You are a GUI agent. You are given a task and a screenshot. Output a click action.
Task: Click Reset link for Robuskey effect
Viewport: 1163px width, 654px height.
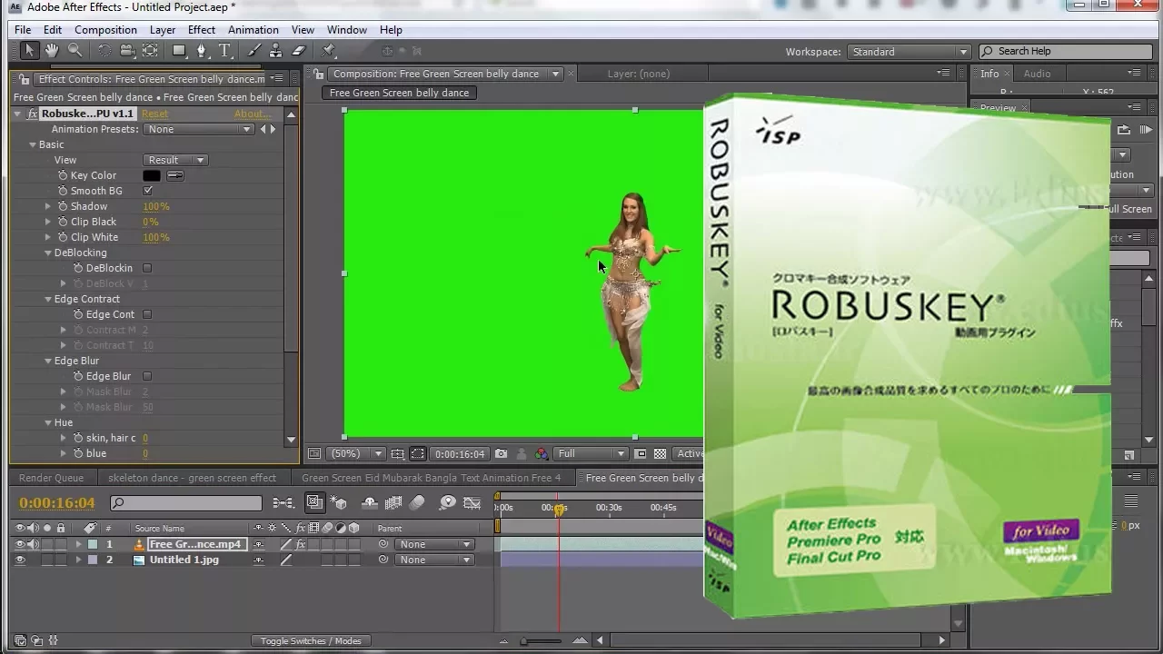click(x=154, y=114)
